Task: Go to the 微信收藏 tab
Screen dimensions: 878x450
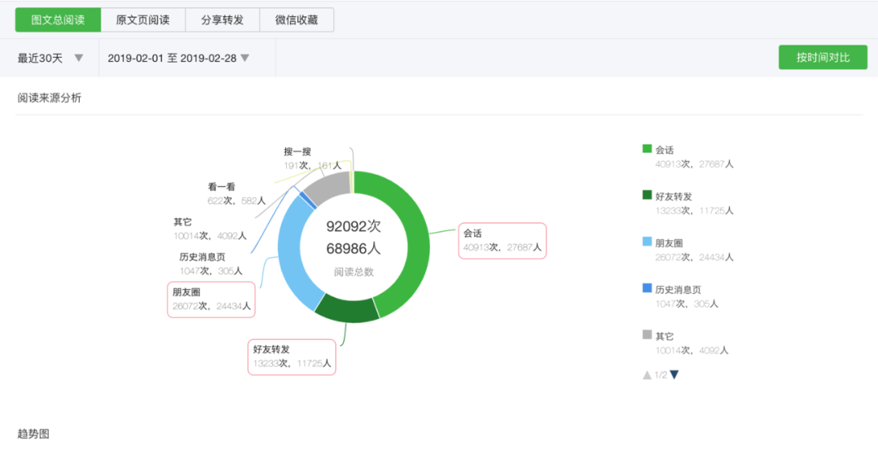Action: click(297, 20)
